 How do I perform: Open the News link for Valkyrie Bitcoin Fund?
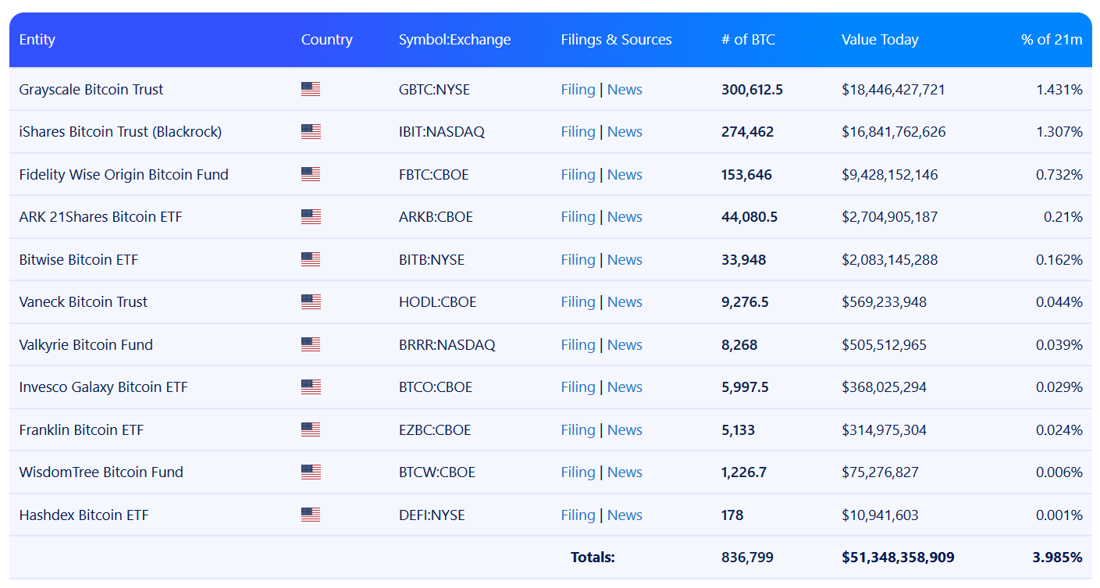click(625, 345)
